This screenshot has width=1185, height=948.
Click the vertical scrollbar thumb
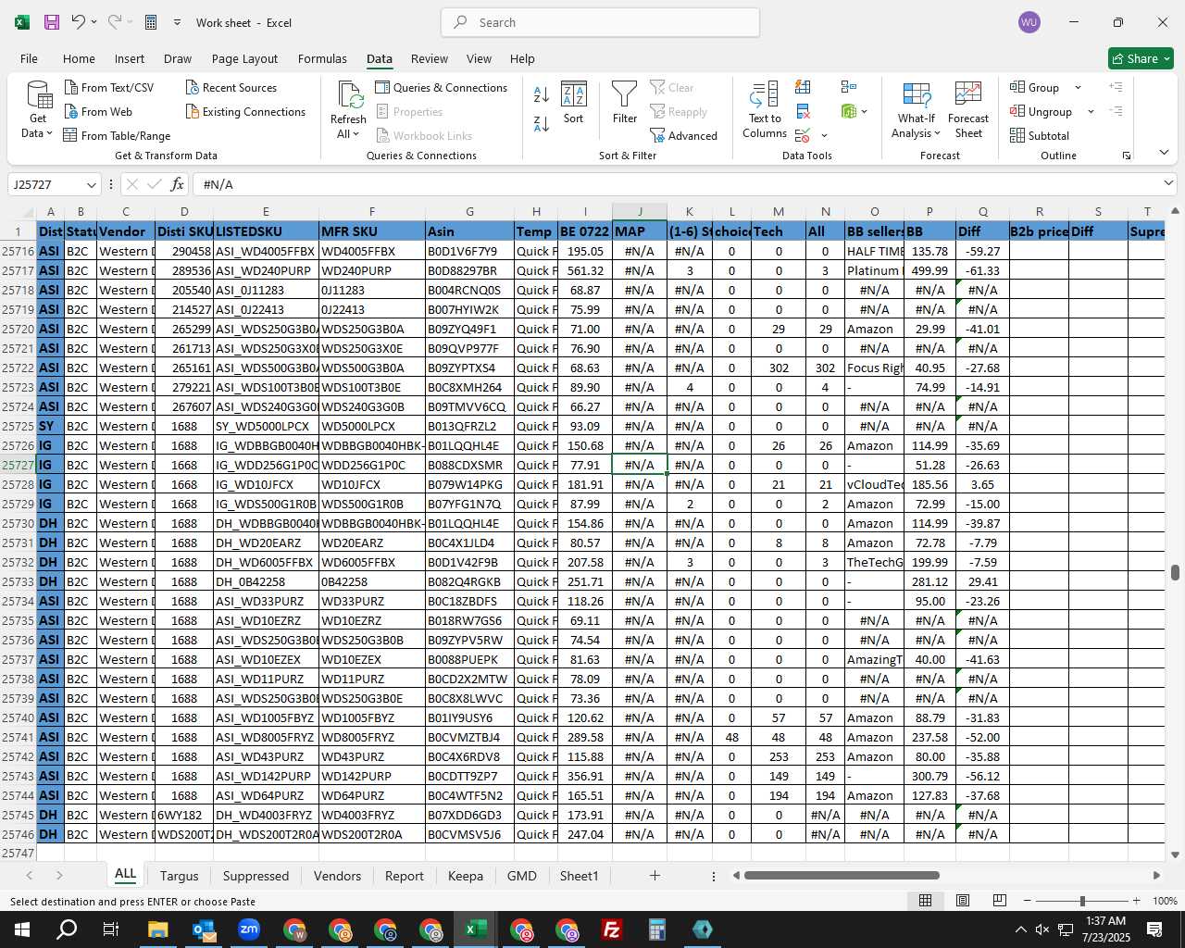[1175, 572]
